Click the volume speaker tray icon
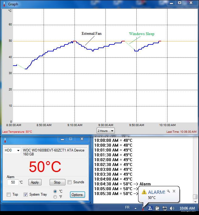Viewport: 199px width, 215px height. click(x=172, y=208)
